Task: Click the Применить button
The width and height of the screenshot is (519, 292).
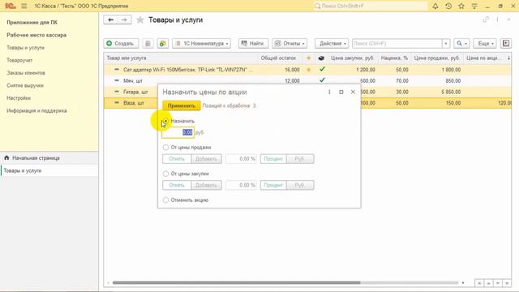Action: pyautogui.click(x=182, y=105)
